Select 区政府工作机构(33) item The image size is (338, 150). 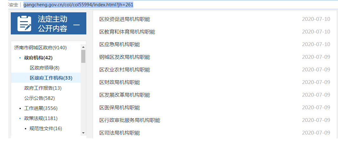pyautogui.click(x=51, y=78)
